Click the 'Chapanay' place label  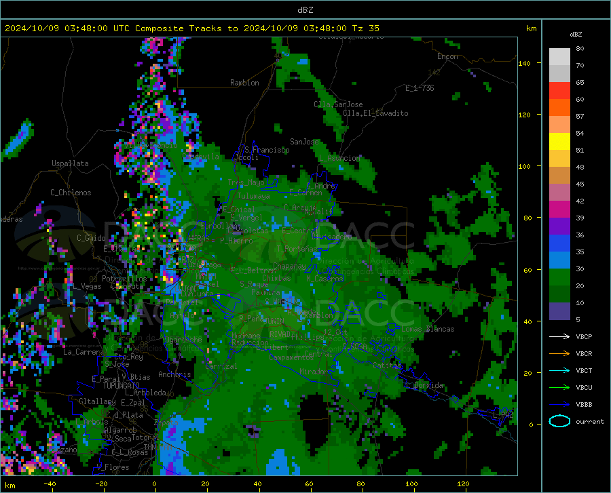click(289, 266)
